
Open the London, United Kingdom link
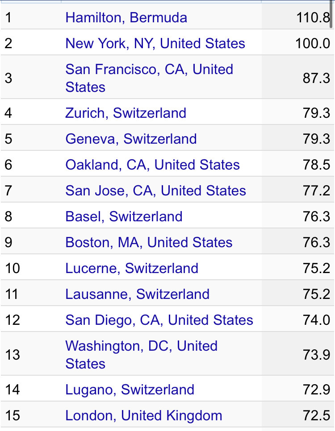pos(143,415)
